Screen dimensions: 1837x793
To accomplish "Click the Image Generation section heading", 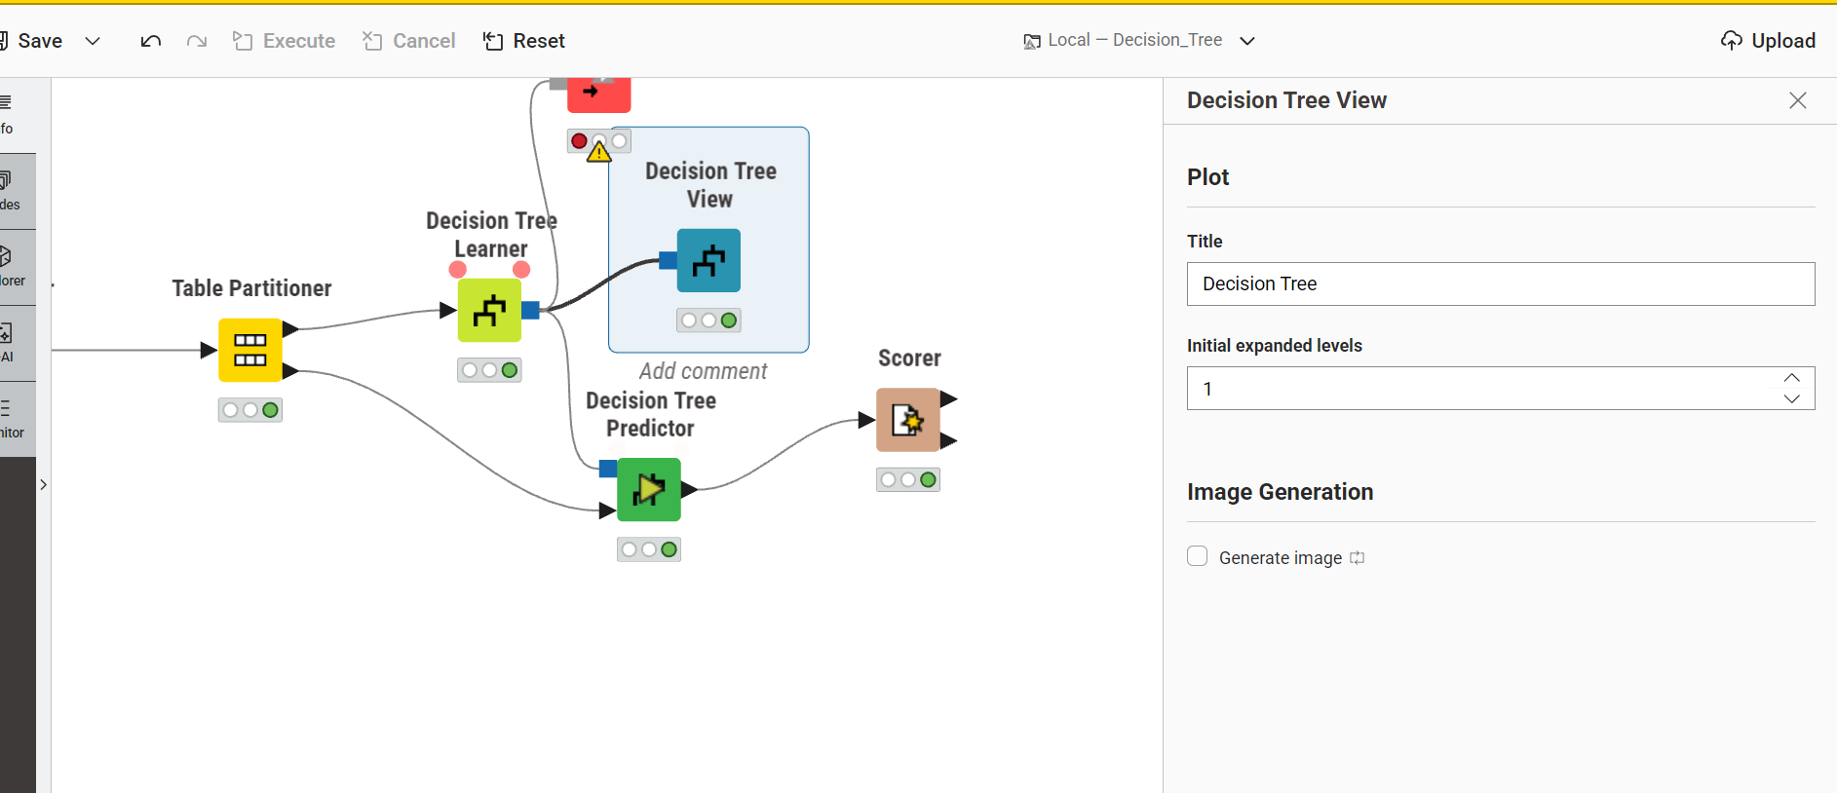I will tap(1281, 492).
